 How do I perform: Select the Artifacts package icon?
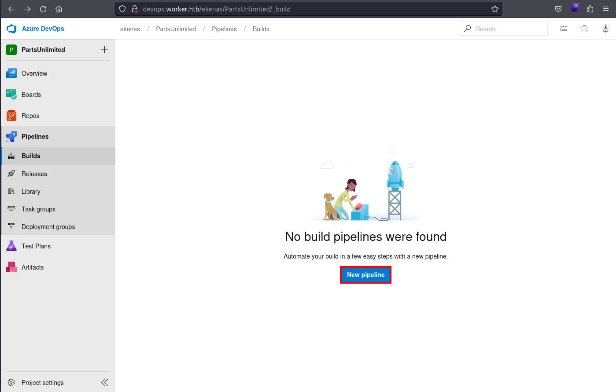(x=11, y=267)
